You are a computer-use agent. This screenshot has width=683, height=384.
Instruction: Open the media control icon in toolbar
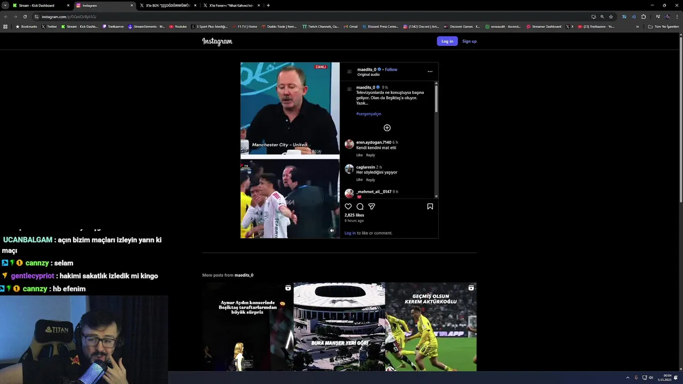click(658, 17)
